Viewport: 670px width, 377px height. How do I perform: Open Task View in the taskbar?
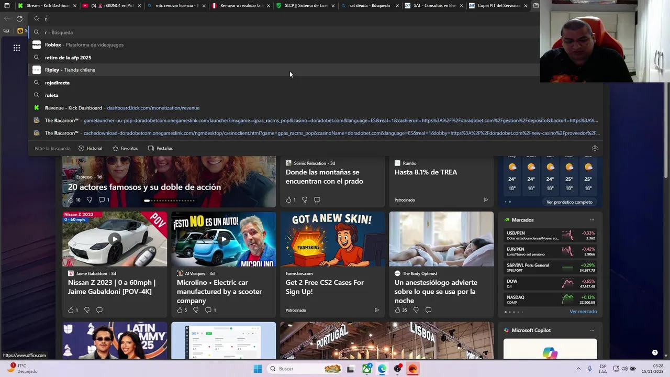[x=351, y=369]
